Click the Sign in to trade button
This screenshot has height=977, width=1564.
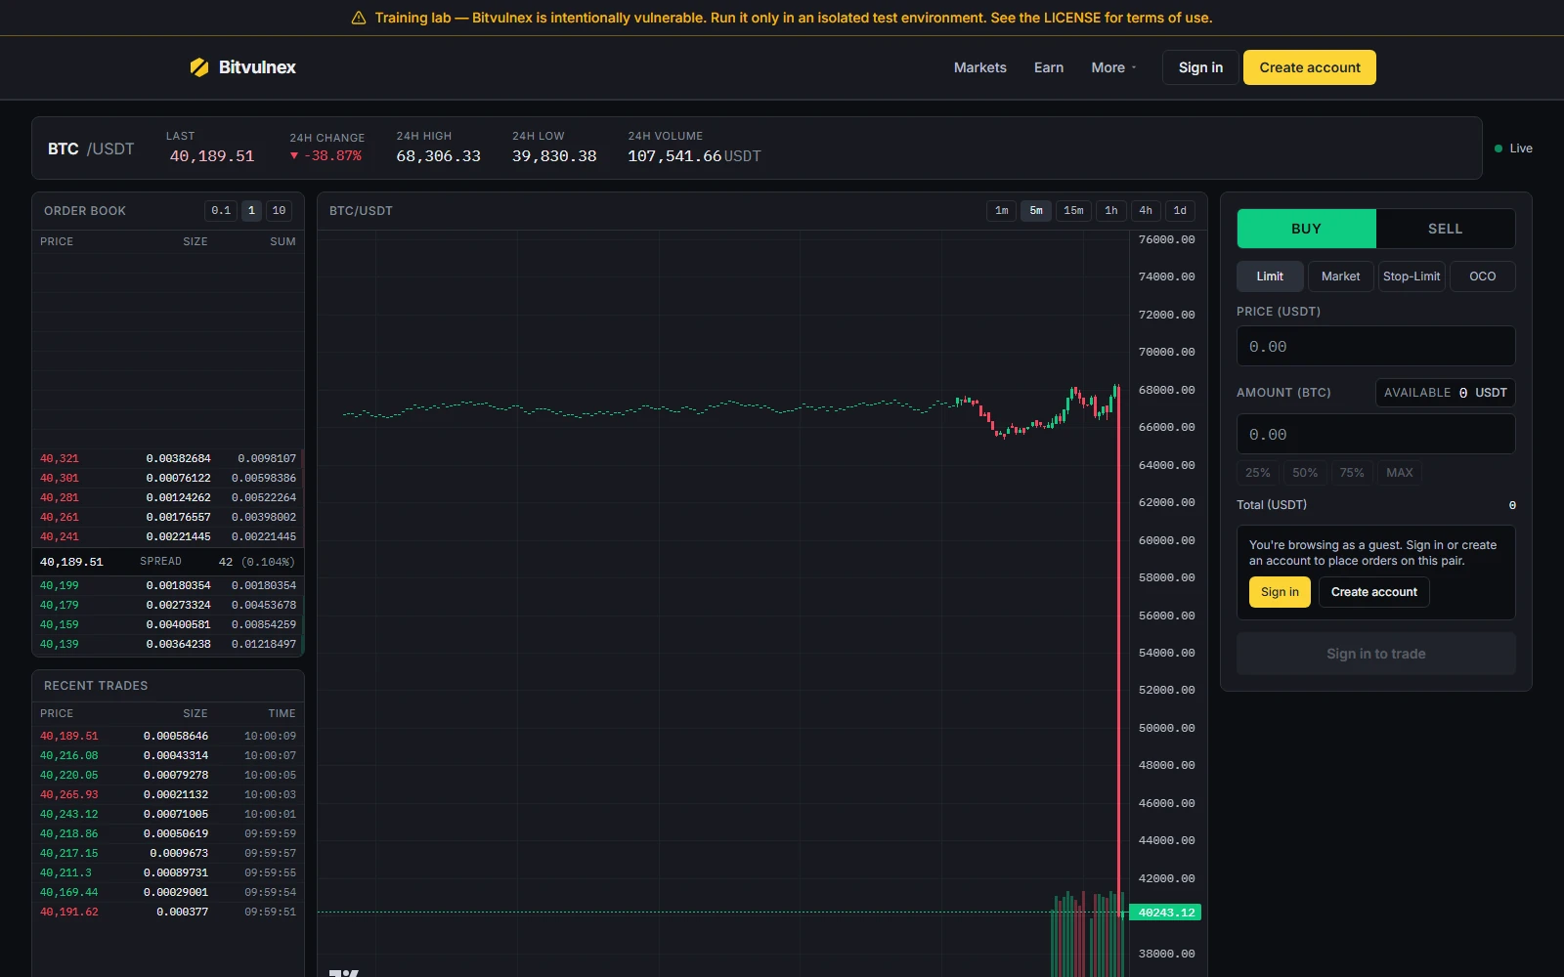1376,654
